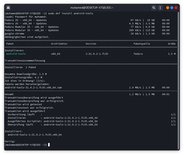Click the 'Größe' column header
The image size is (184, 155).
pos(172,44)
